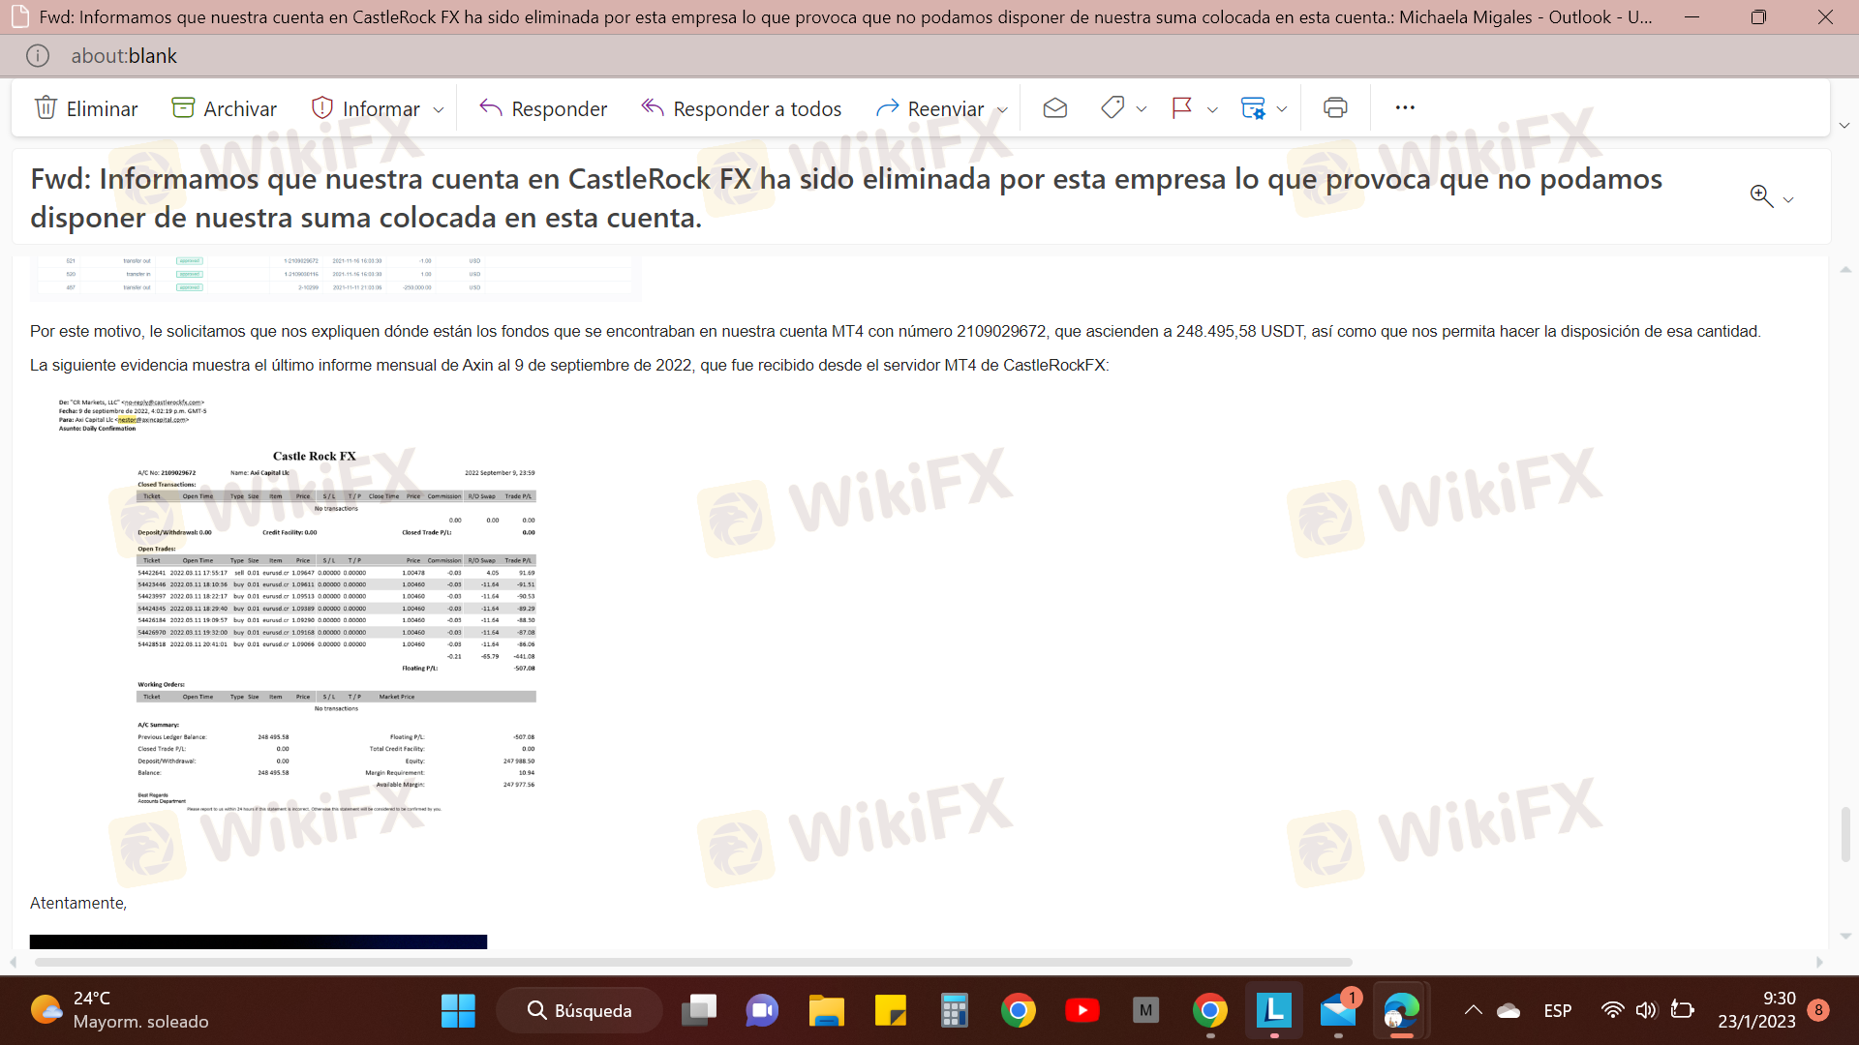
Task: Click the scroll up arrow of message
Action: [x=1845, y=269]
